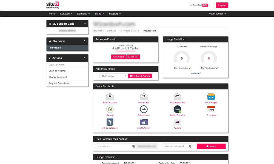
Task: Click the Create email account button
Action: pos(211,146)
